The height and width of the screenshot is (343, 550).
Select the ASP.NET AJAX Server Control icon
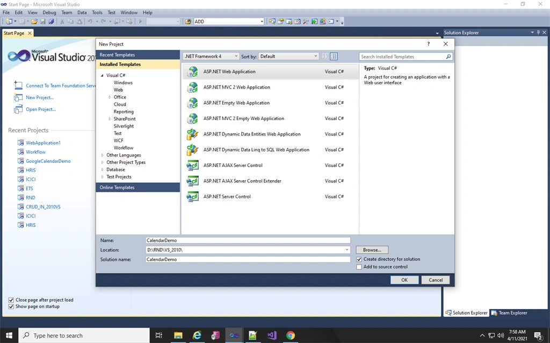(193, 165)
